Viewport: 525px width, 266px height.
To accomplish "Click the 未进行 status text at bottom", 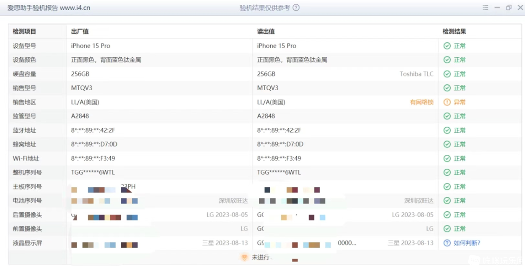I will click(261, 258).
